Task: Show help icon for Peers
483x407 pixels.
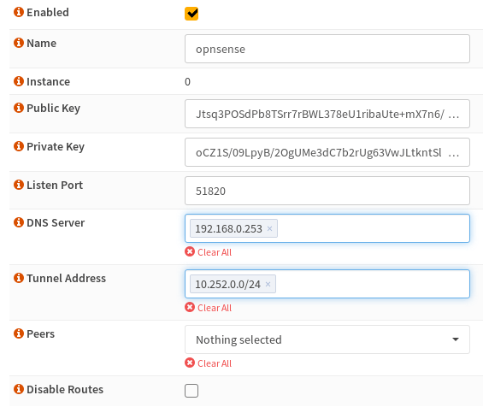Action: pos(19,333)
